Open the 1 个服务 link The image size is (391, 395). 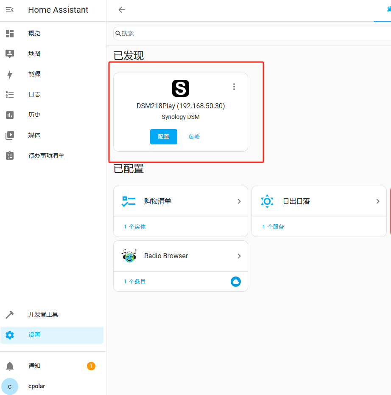tap(273, 227)
